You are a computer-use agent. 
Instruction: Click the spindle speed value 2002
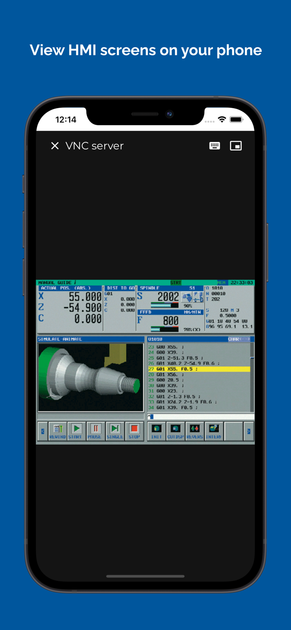(x=168, y=297)
